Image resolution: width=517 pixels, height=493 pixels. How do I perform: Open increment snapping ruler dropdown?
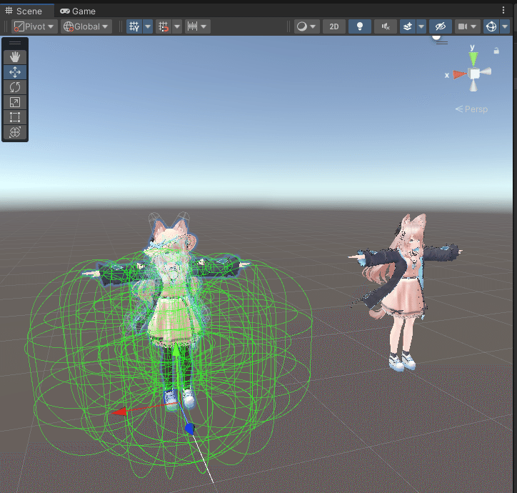point(197,26)
